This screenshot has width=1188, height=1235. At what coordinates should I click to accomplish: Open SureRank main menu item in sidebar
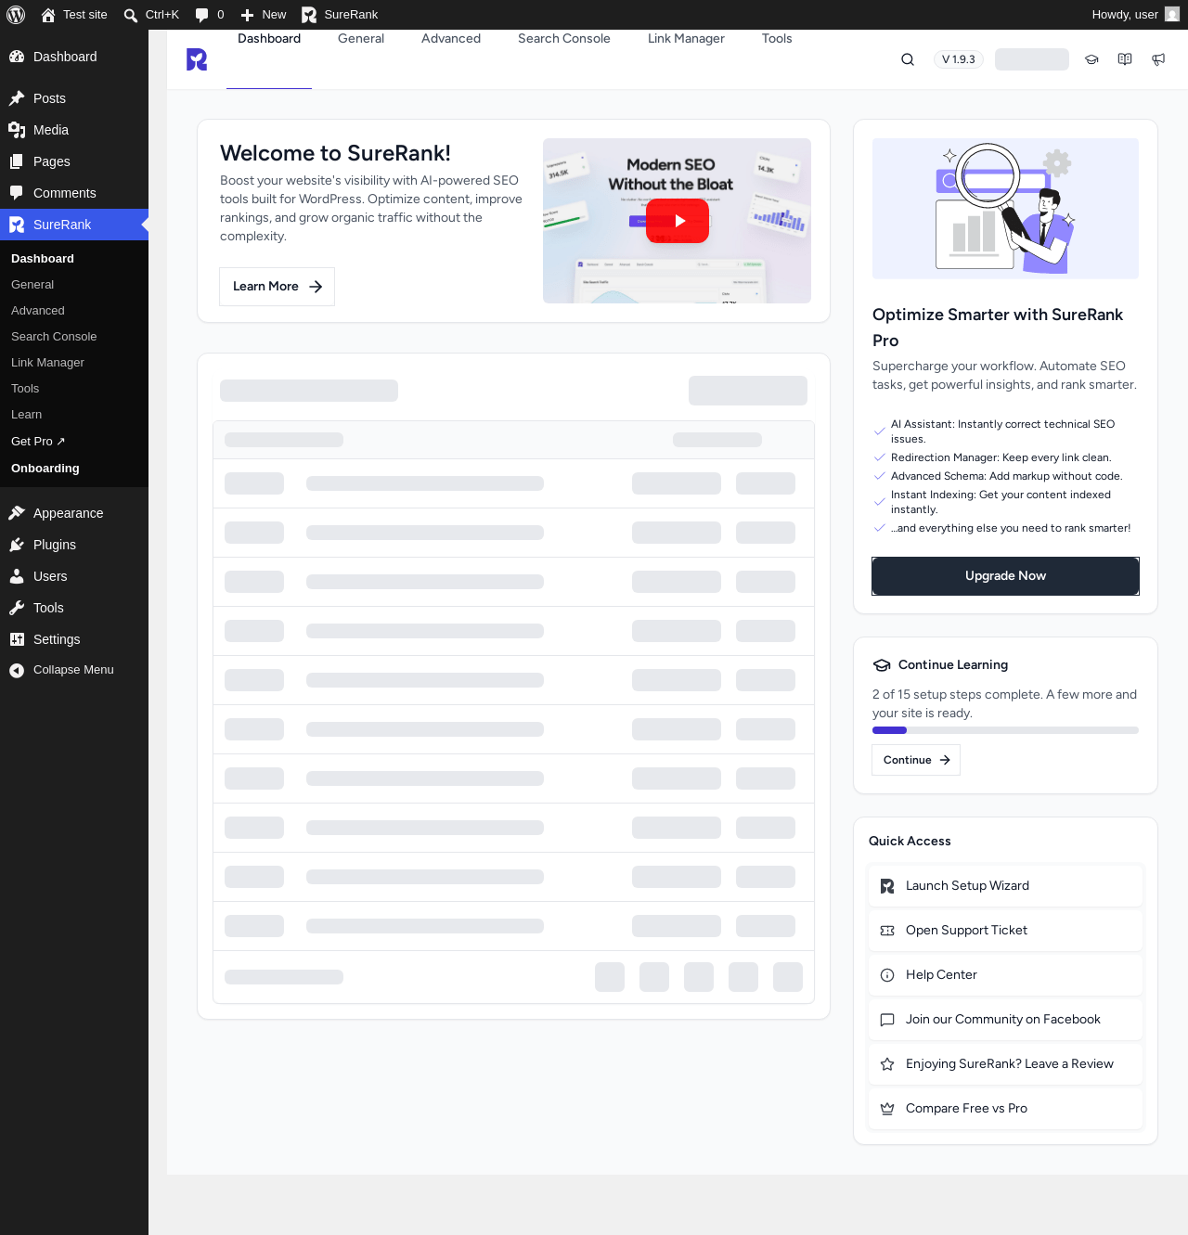(x=74, y=225)
